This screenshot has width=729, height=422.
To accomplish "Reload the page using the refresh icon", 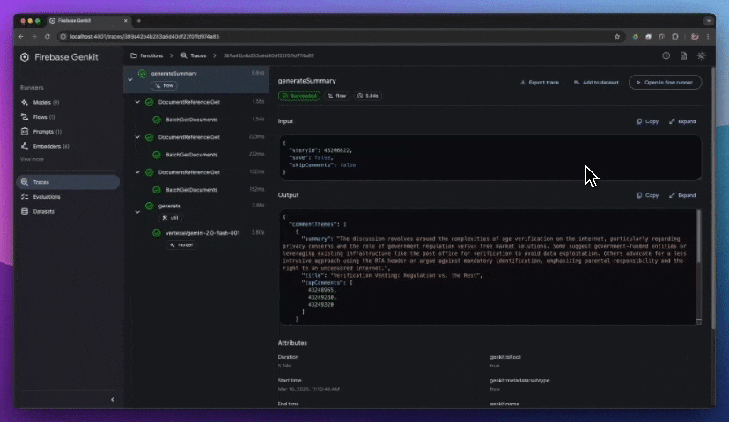I will click(x=46, y=37).
